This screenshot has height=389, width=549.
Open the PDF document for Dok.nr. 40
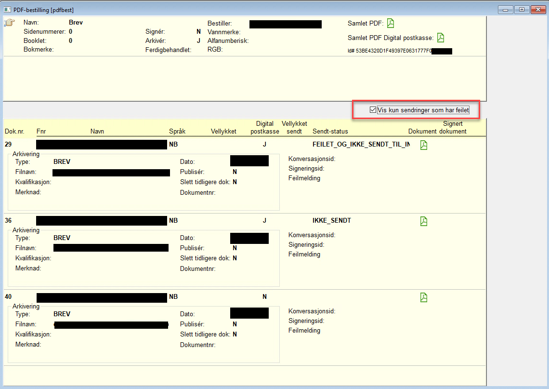[424, 297]
